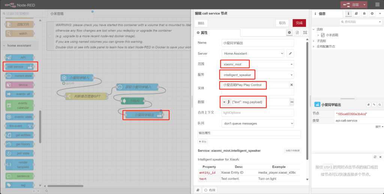Click the 删除 delete button
Viewport: 384px width, 194px height.
(201, 23)
